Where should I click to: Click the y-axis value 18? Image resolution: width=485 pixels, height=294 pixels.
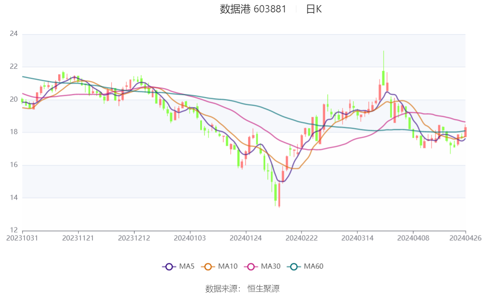(x=14, y=132)
